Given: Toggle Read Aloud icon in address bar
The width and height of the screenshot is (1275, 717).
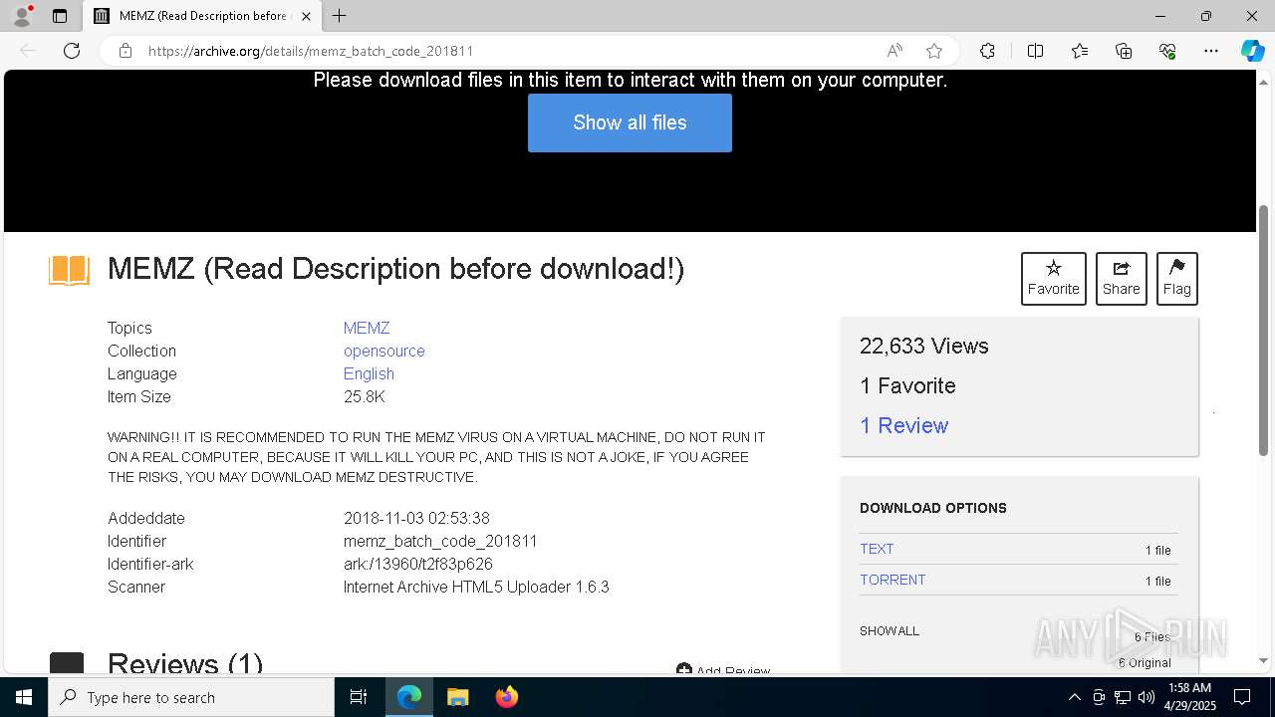Looking at the screenshot, I should coord(894,51).
